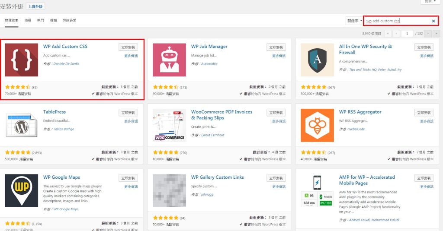Screen dimensions: 443x231
Task: Click author link Ahmed Kaludi, Mohammed Kaludi
Action: pos(374,220)
